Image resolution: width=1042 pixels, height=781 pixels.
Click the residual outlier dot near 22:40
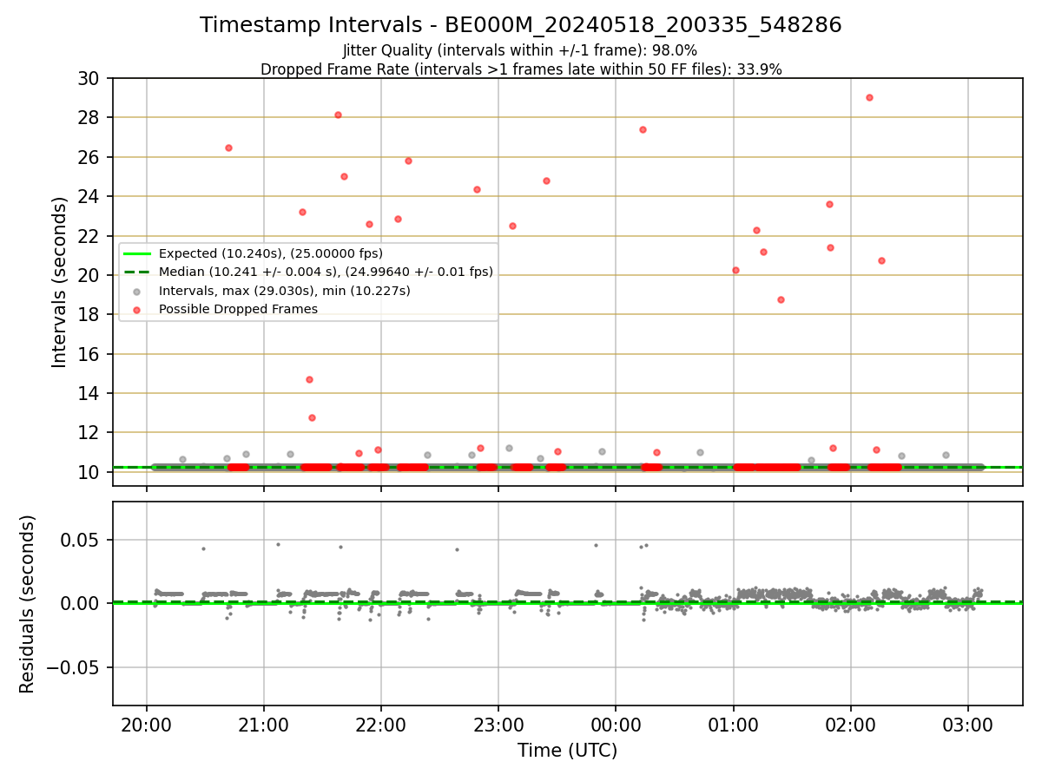(457, 549)
